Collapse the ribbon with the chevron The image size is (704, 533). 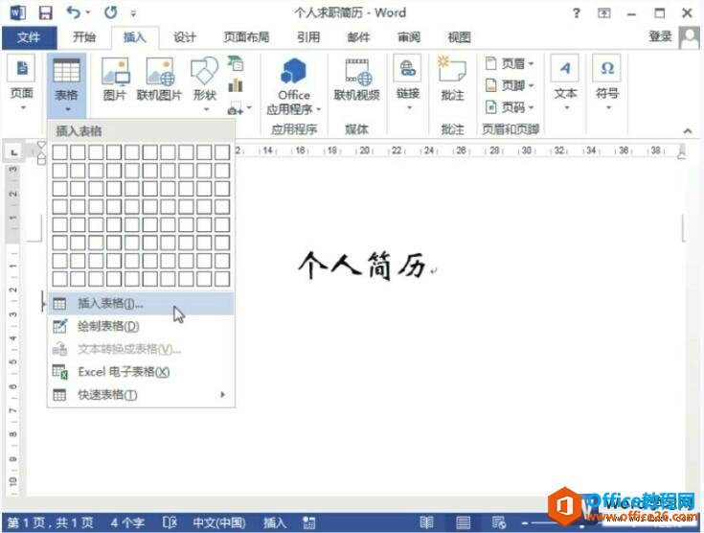tap(688, 130)
